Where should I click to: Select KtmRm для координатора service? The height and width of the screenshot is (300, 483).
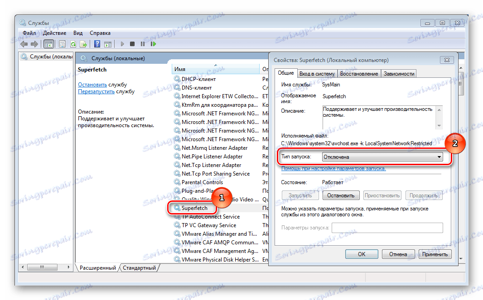(x=220, y=105)
